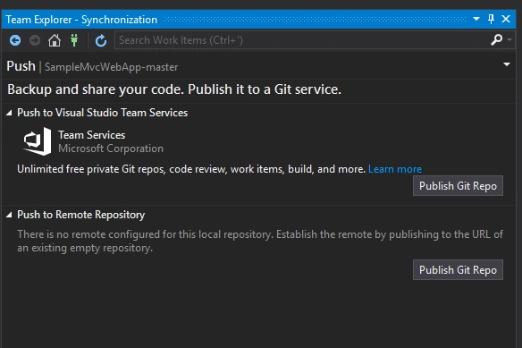
Task: Click the Microsoft Corporation text
Action: click(111, 149)
